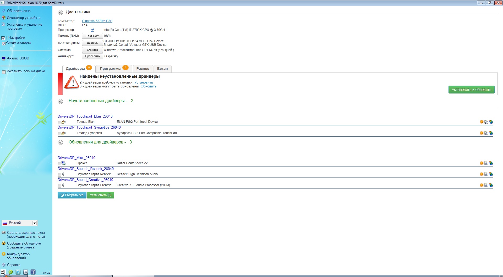Click the Обновить link in the warning
This screenshot has width=503, height=277.
[149, 86]
